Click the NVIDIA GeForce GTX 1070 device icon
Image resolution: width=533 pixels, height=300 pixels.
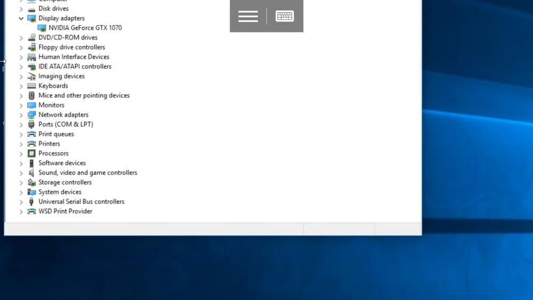pyautogui.click(x=42, y=28)
